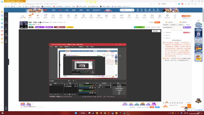Image resolution: width=204 pixels, height=115 pixels.
Task: Open the 工具(T) menu in OBS
Action: click(87, 47)
